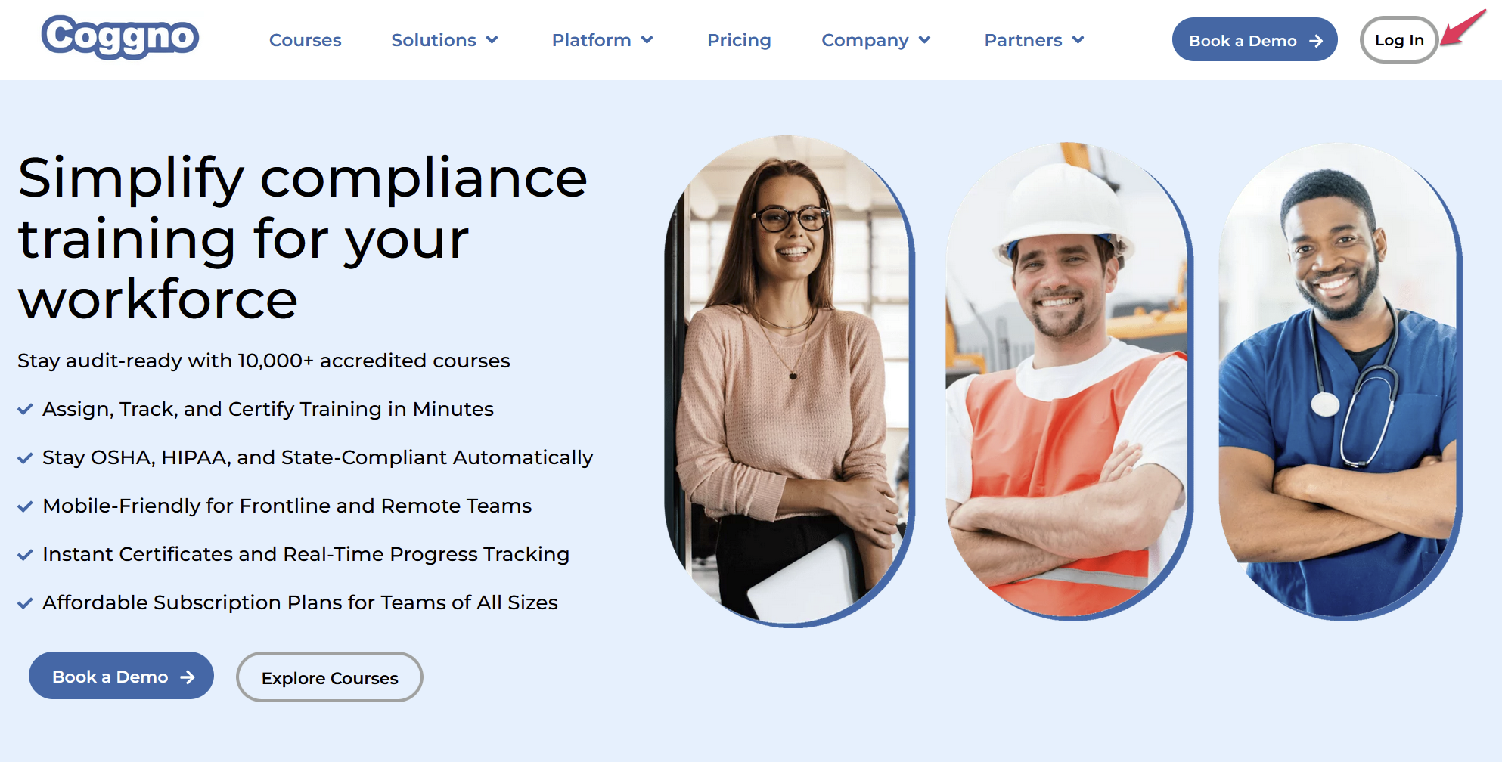The width and height of the screenshot is (1502, 762).
Task: Expand the Platform dropdown chevron
Action: 647,40
